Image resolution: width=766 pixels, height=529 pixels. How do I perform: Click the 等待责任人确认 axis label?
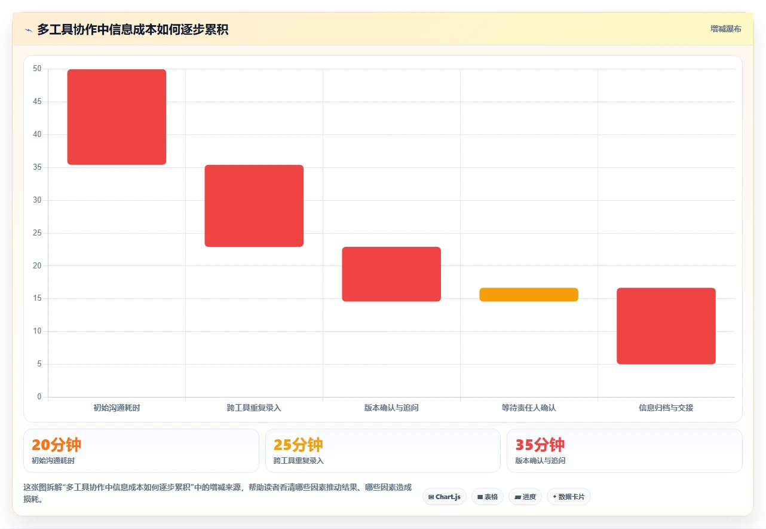coord(529,408)
